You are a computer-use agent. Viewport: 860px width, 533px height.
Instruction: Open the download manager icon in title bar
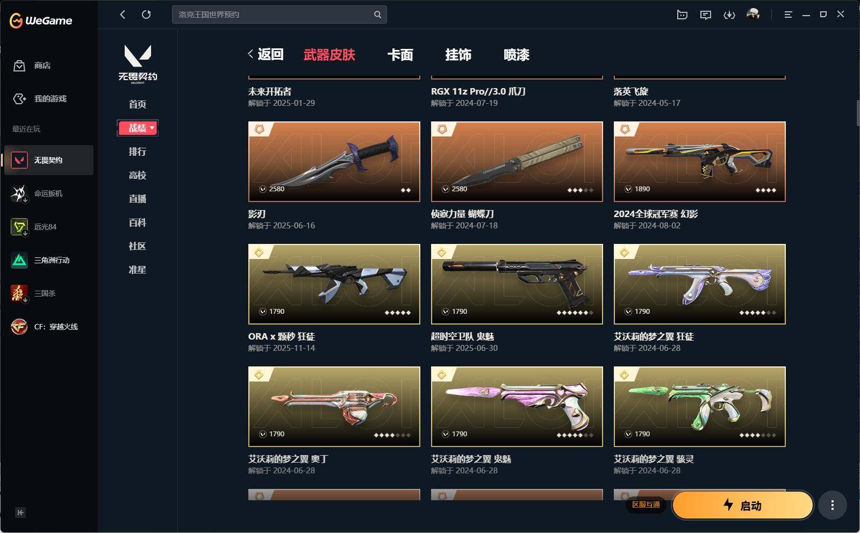pos(729,15)
